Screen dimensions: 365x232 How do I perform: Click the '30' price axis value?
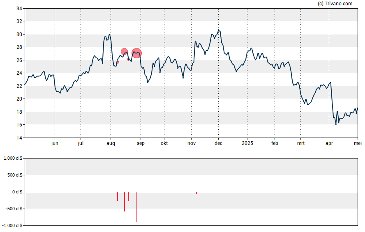tap(19, 34)
